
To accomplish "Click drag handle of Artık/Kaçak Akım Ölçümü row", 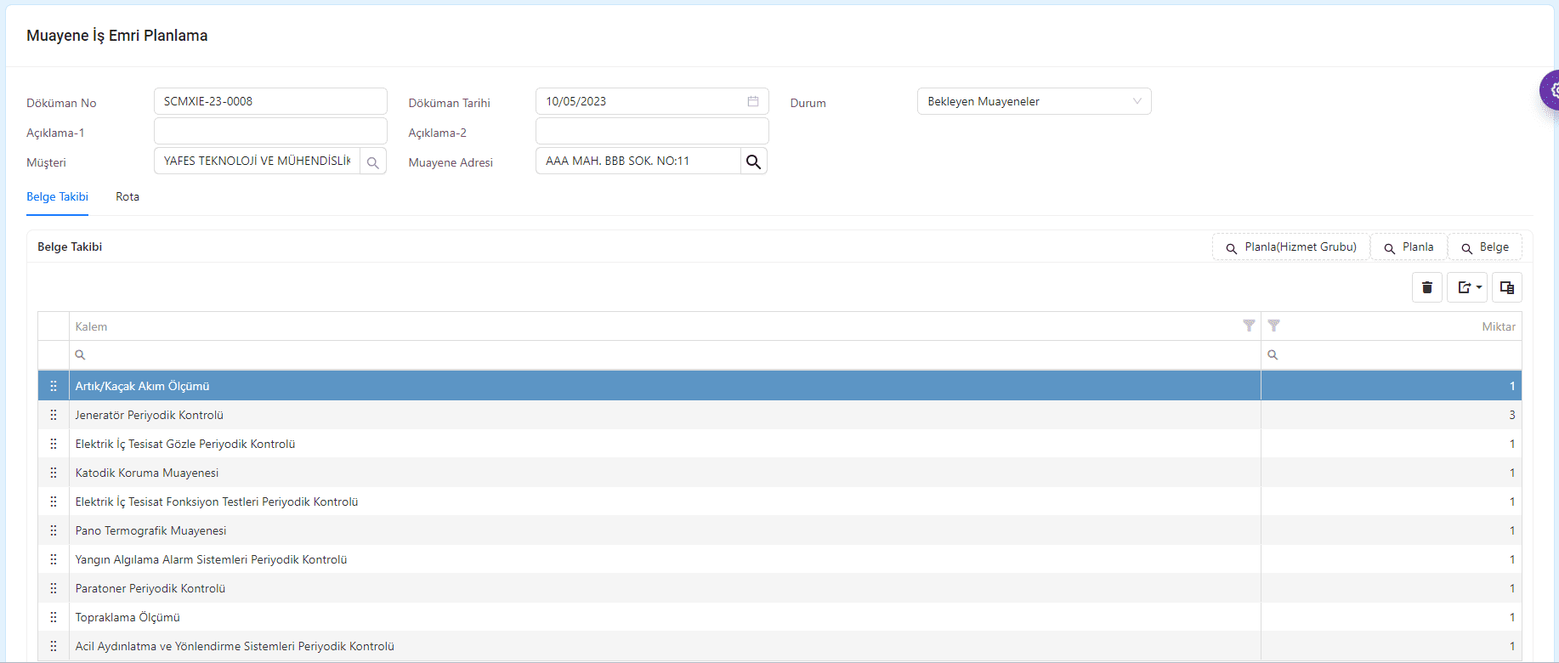I will [x=54, y=386].
